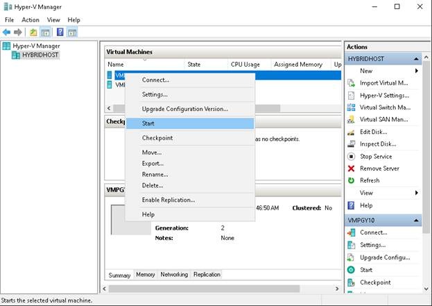This screenshot has height=306, width=432.
Task: Click the Settings icon under VMPGY10 actions
Action: point(351,245)
